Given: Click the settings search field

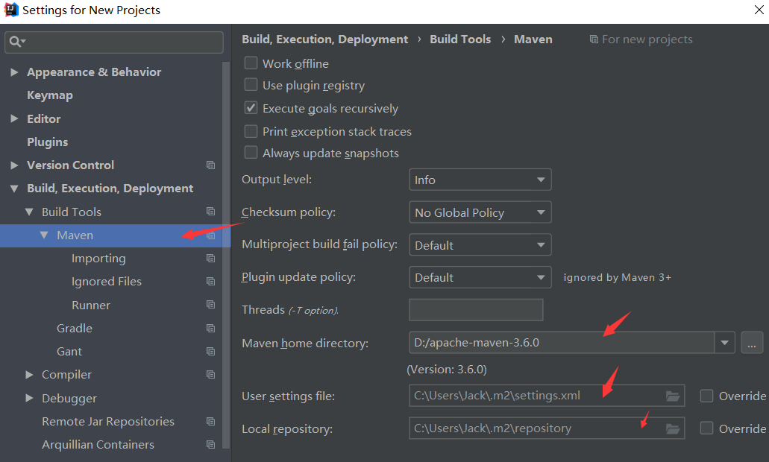Looking at the screenshot, I should pos(114,42).
